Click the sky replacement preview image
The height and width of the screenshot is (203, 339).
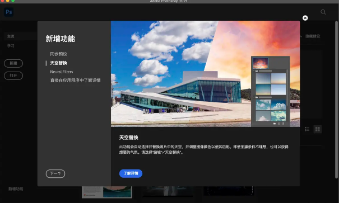point(205,74)
